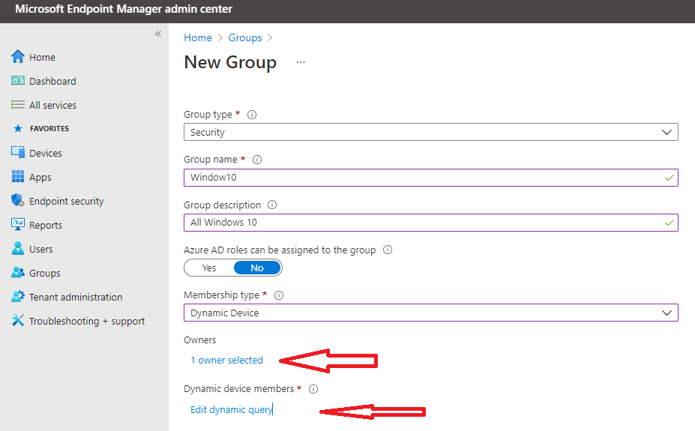
Task: Open the Group type Security dropdown
Action: coord(431,132)
